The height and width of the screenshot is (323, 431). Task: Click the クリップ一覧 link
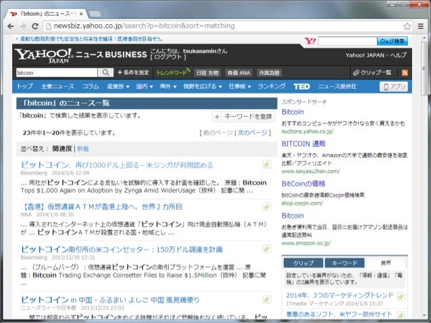pos(372,72)
